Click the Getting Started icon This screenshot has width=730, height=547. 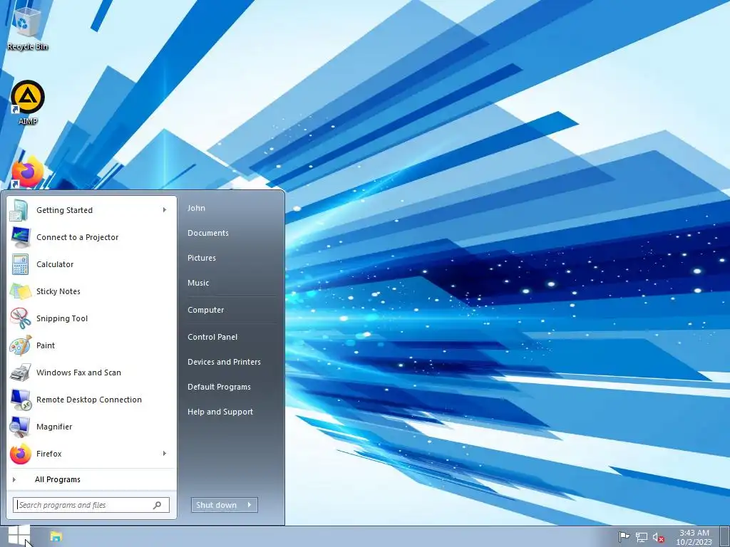[20, 210]
